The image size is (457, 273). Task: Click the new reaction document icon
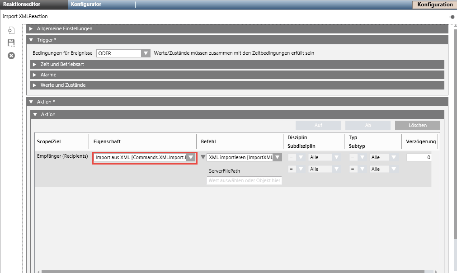point(11,30)
